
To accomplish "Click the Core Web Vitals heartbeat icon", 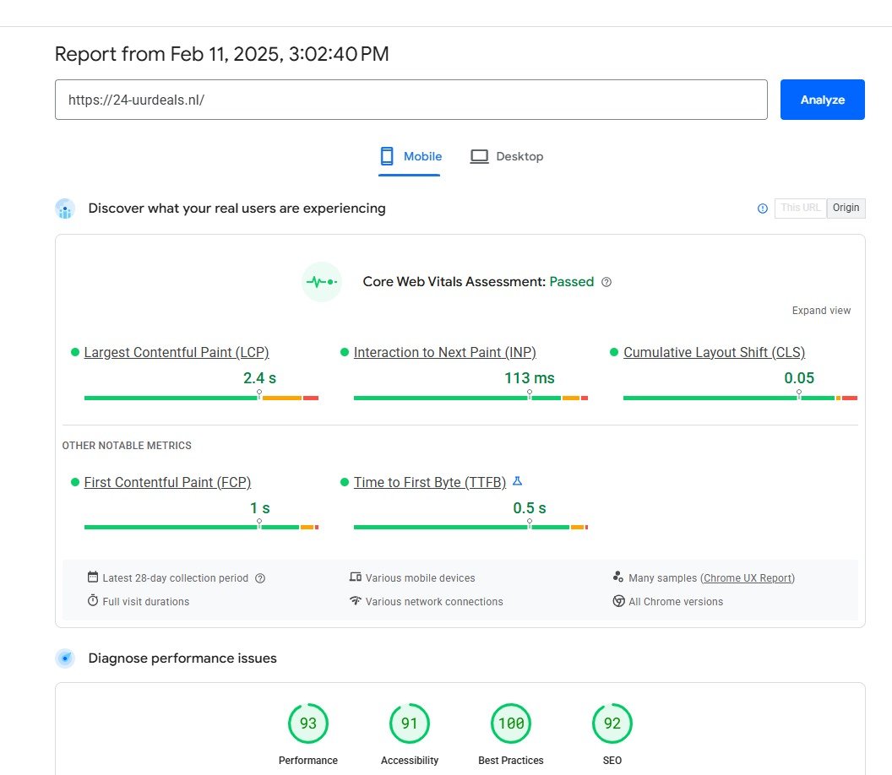I will pyautogui.click(x=322, y=281).
